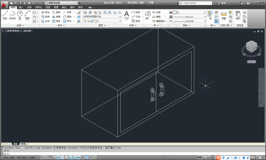Viewport: 266px width, 160px height.
Task: Click the Insert block (插入) icon
Action: pos(148,15)
